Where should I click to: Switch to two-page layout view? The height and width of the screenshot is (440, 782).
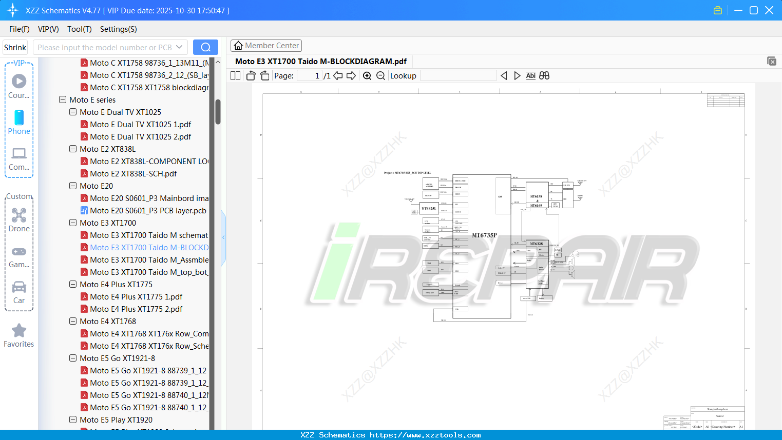click(x=235, y=75)
